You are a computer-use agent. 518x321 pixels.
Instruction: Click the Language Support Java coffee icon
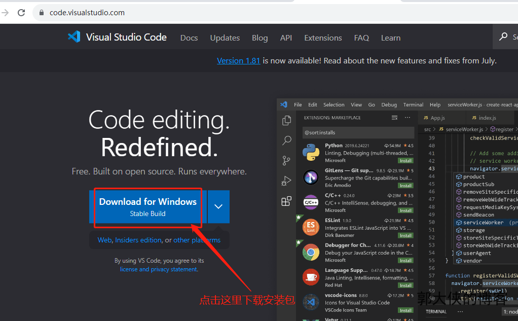(x=311, y=277)
